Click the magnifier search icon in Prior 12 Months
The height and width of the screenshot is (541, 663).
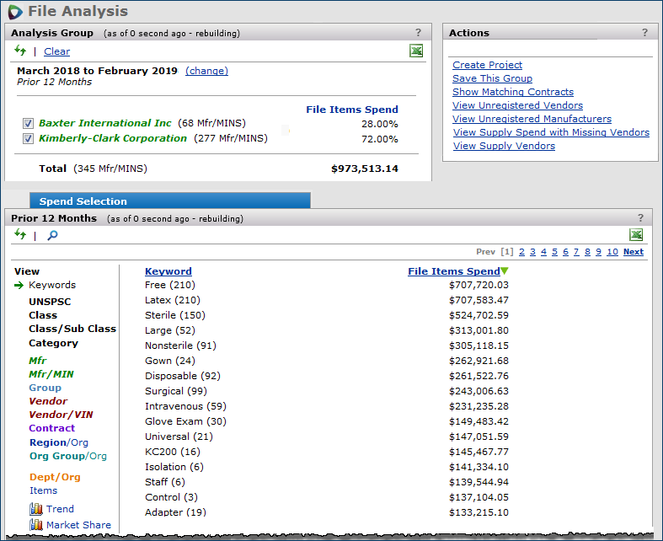click(52, 236)
